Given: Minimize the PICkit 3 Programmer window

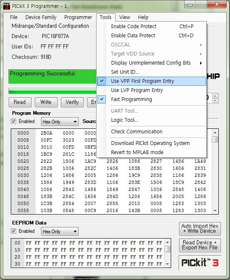Looking at the screenshot, I should point(190,4).
